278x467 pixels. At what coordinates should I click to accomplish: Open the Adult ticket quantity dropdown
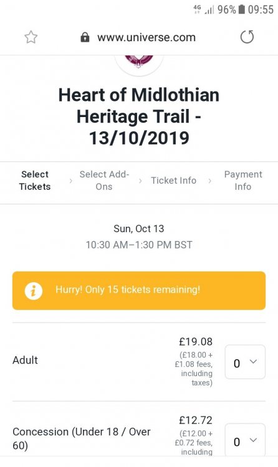point(245,362)
